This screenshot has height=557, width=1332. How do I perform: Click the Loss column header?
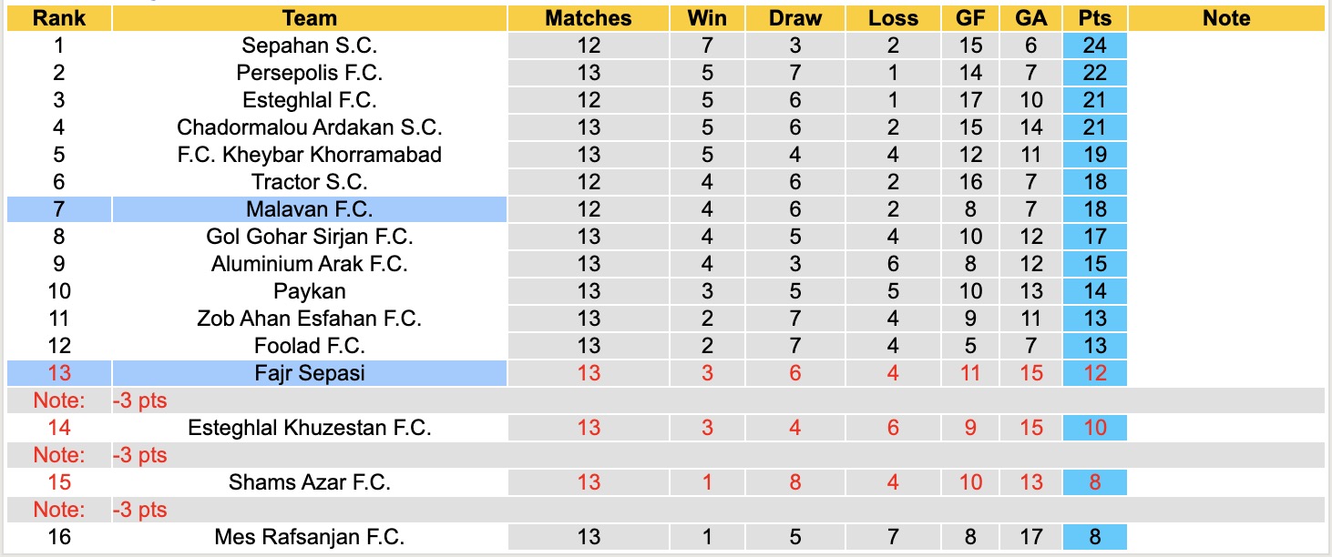(x=893, y=18)
